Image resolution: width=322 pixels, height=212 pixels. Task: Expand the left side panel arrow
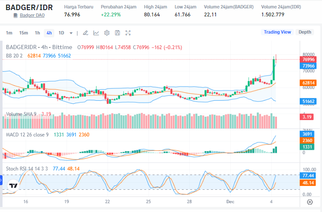pyautogui.click(x=1, y=180)
